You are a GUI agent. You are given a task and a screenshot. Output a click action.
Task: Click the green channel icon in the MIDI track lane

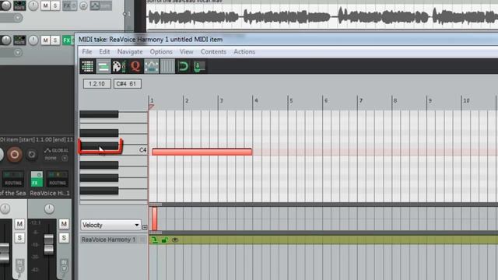[154, 240]
